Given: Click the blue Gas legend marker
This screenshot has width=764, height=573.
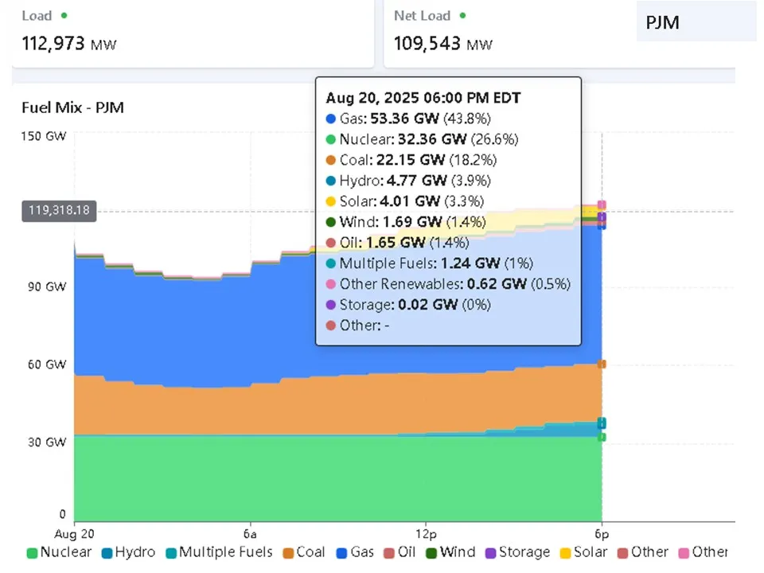Looking at the screenshot, I should [x=344, y=552].
